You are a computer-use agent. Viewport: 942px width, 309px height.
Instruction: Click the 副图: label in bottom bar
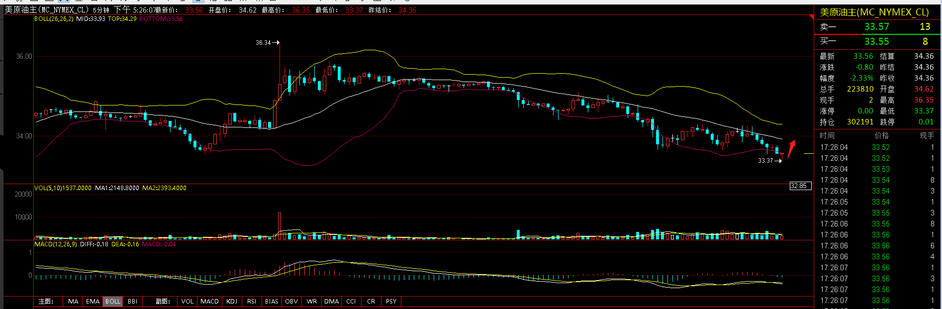(163, 302)
